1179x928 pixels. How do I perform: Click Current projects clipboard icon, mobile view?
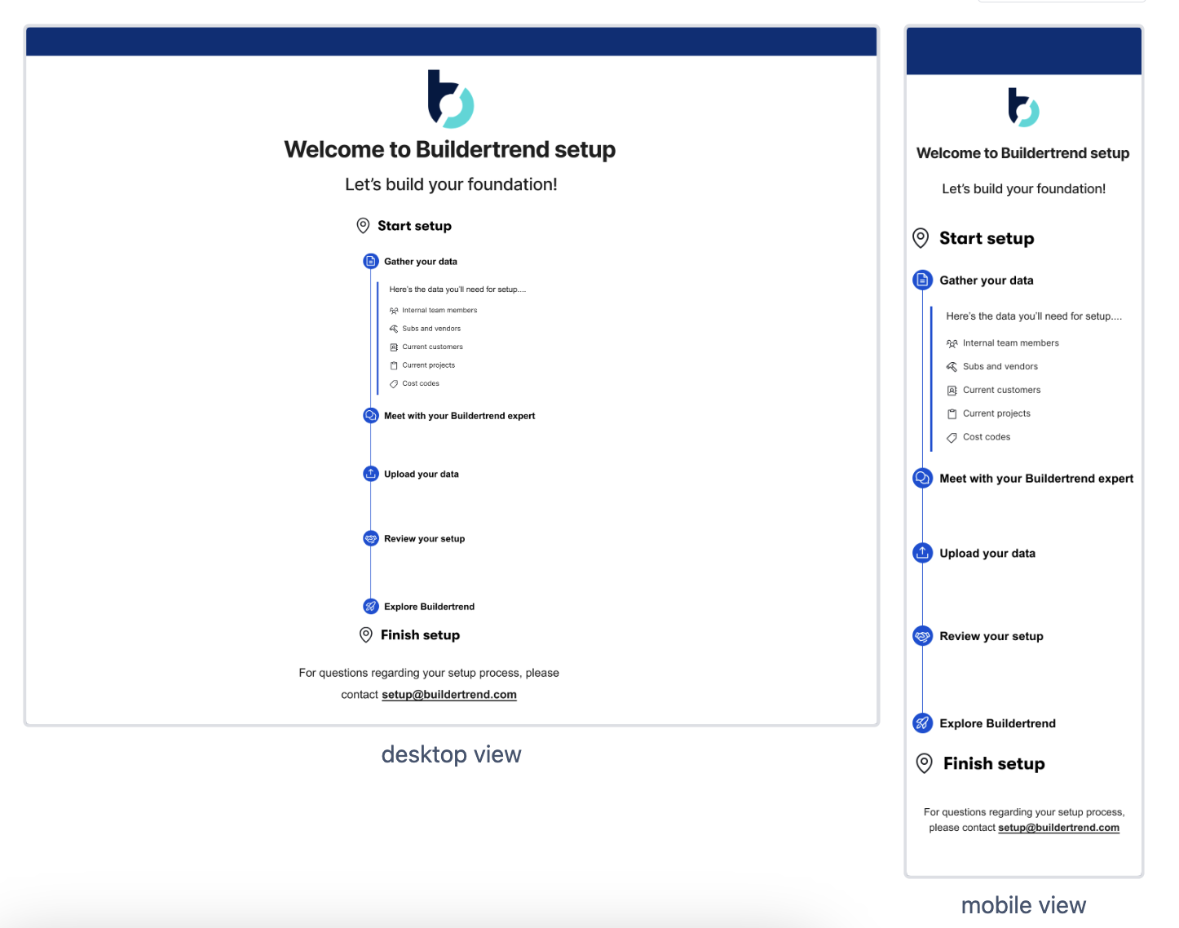(x=952, y=414)
